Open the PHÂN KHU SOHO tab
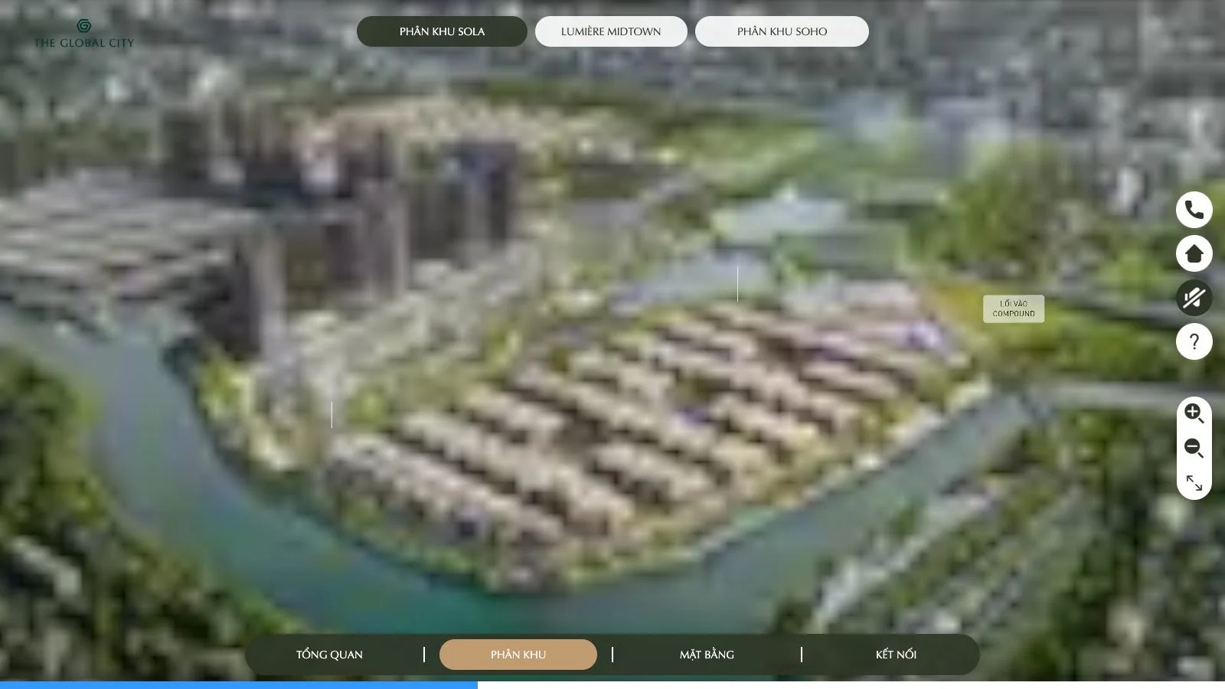This screenshot has height=689, width=1225. [782, 31]
